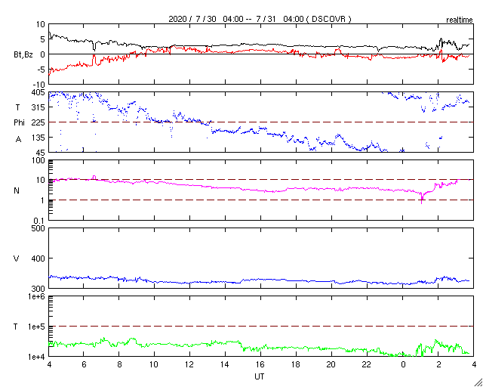Click the '-5' tick on Bt,Bz axis

42,70
